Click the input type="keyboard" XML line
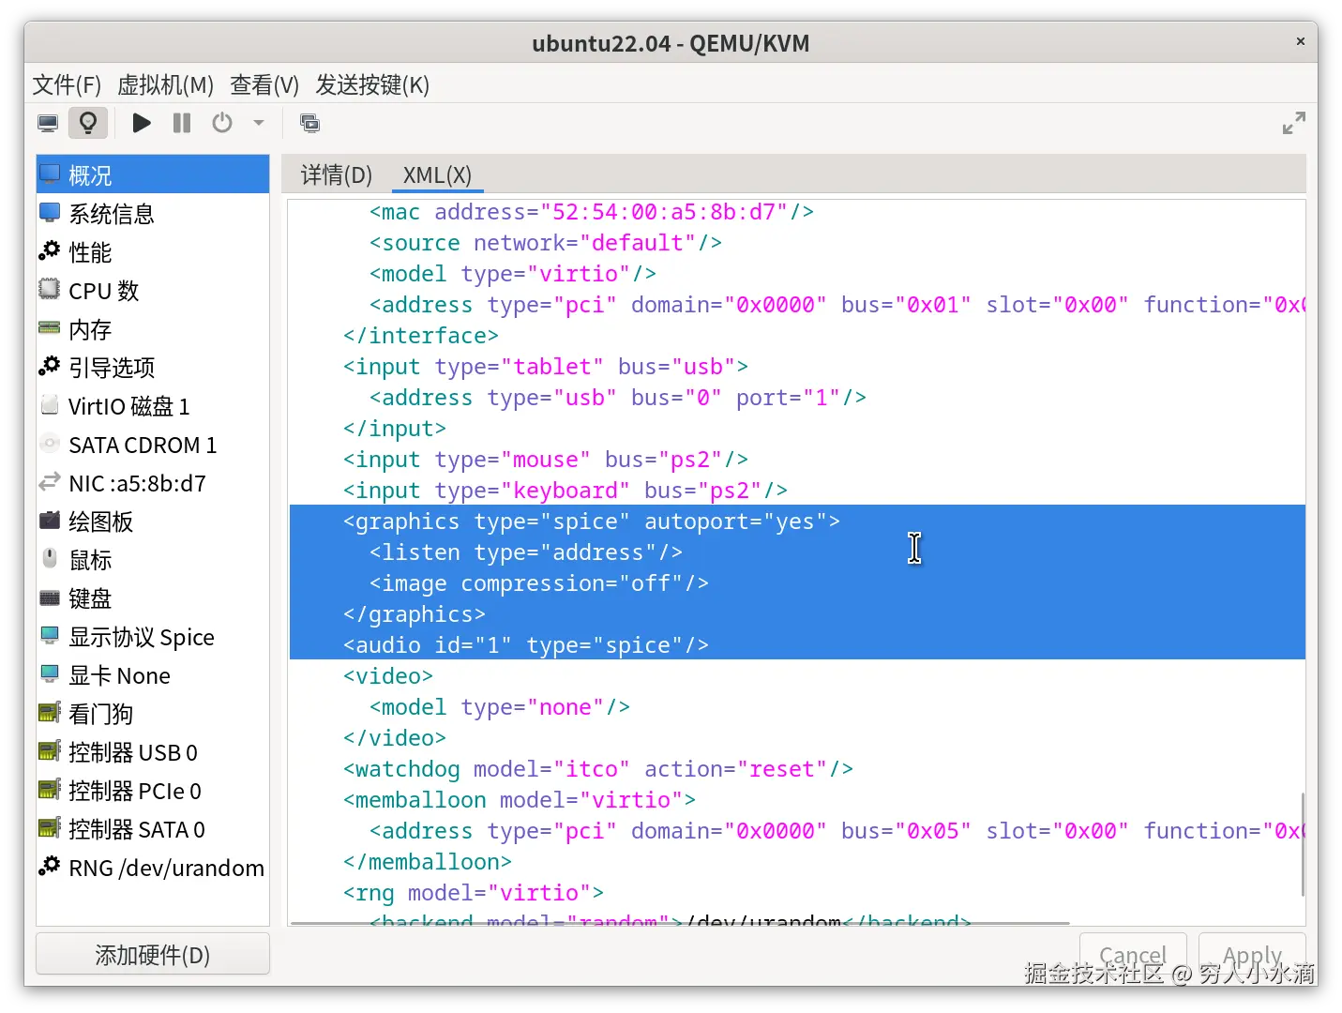Screen dimensions: 1342x1013 (565, 491)
